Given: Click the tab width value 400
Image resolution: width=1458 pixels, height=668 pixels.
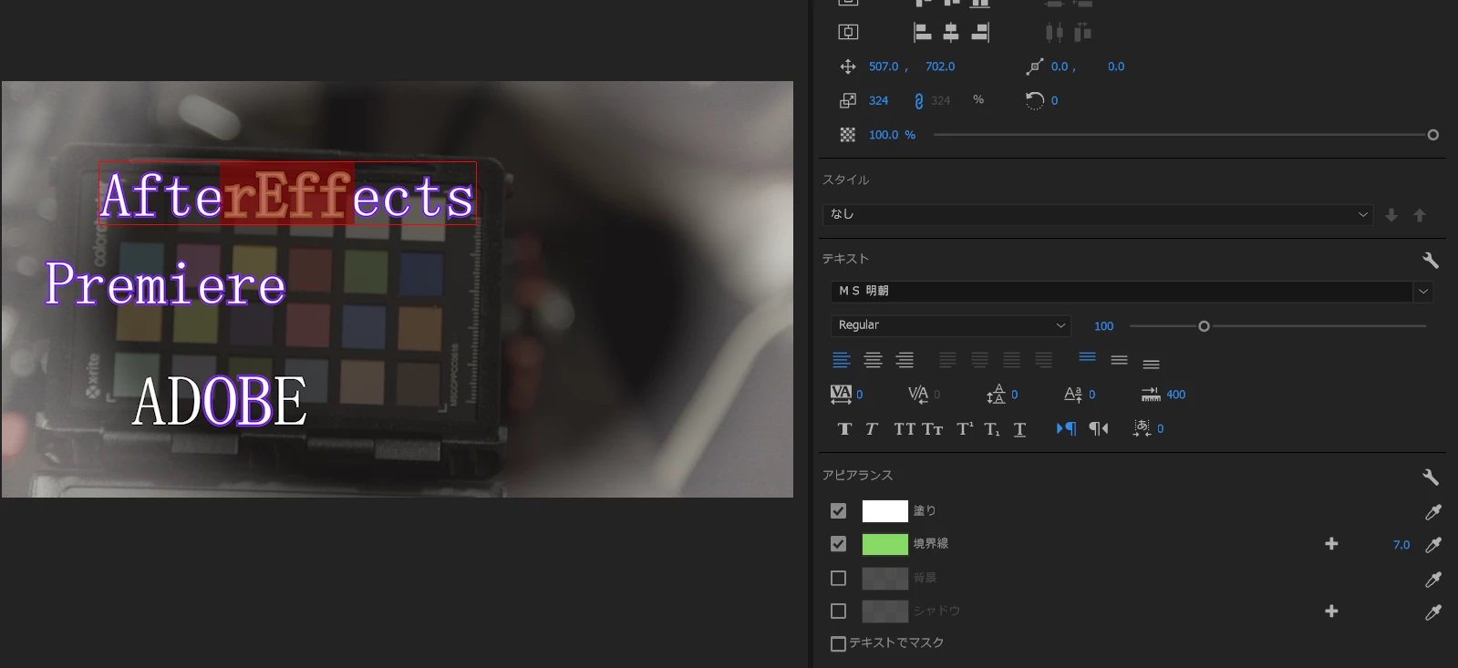Looking at the screenshot, I should 1176,395.
